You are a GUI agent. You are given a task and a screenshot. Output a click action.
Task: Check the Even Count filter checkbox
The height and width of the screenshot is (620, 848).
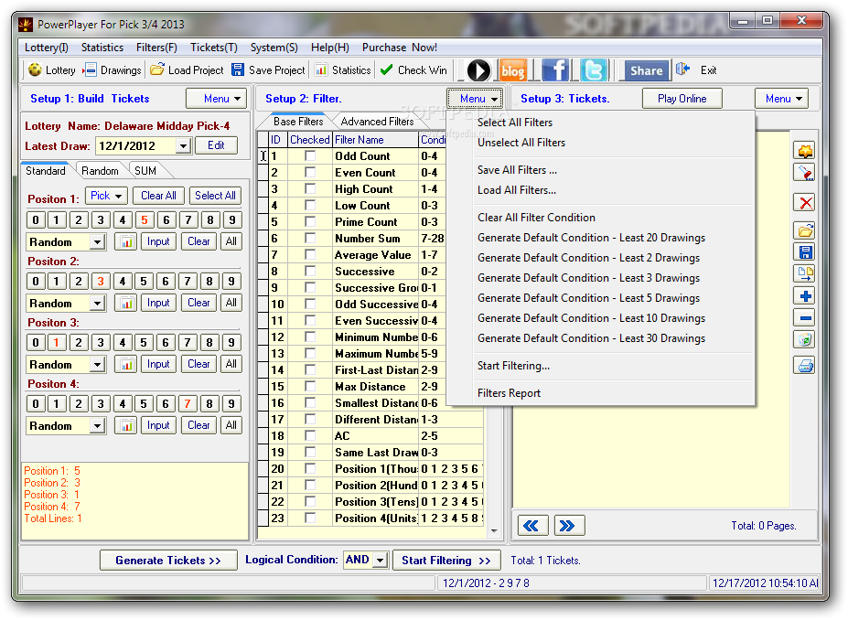point(310,173)
